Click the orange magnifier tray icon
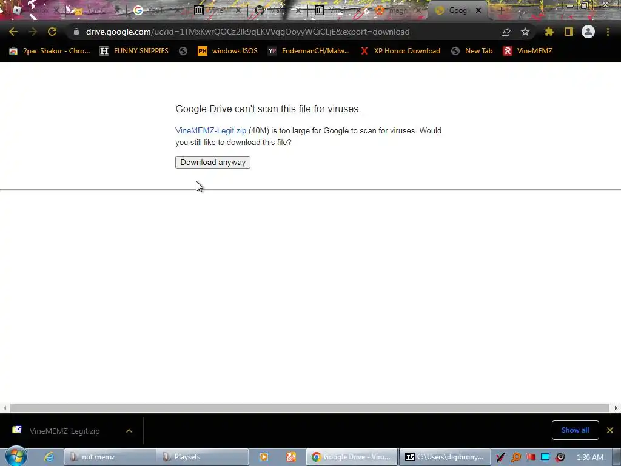 click(x=516, y=458)
